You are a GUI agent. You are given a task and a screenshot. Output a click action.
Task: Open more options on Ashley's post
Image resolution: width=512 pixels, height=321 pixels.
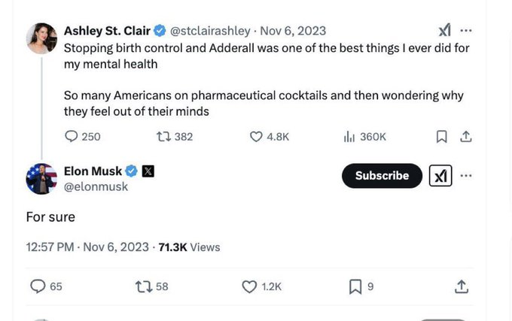pos(467,31)
